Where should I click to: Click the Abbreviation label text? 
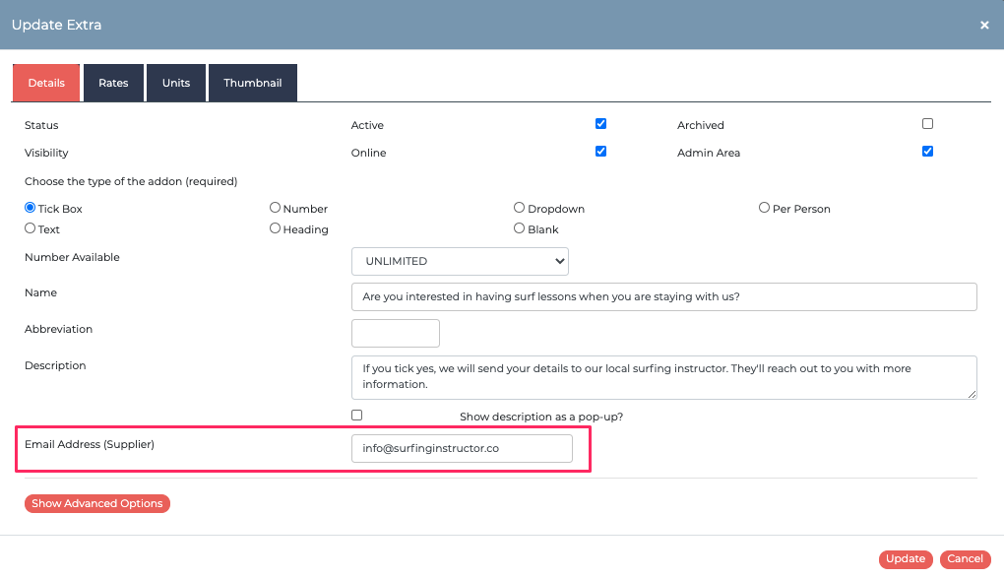pyautogui.click(x=58, y=329)
